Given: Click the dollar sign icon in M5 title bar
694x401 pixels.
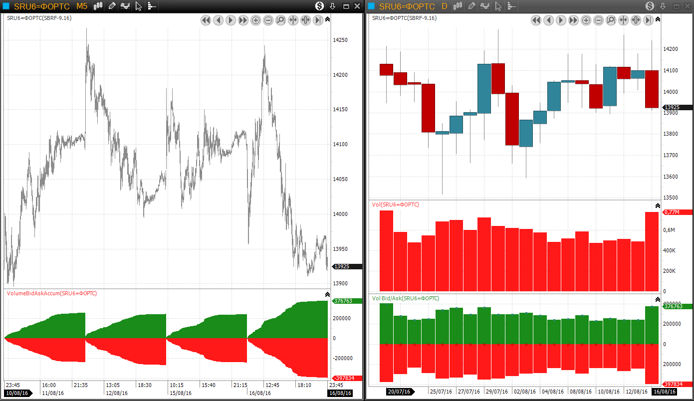Looking at the screenshot, I should (319, 6).
